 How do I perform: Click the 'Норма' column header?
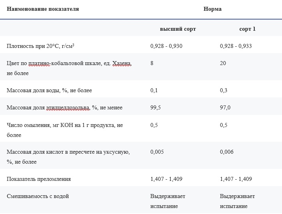(212, 9)
